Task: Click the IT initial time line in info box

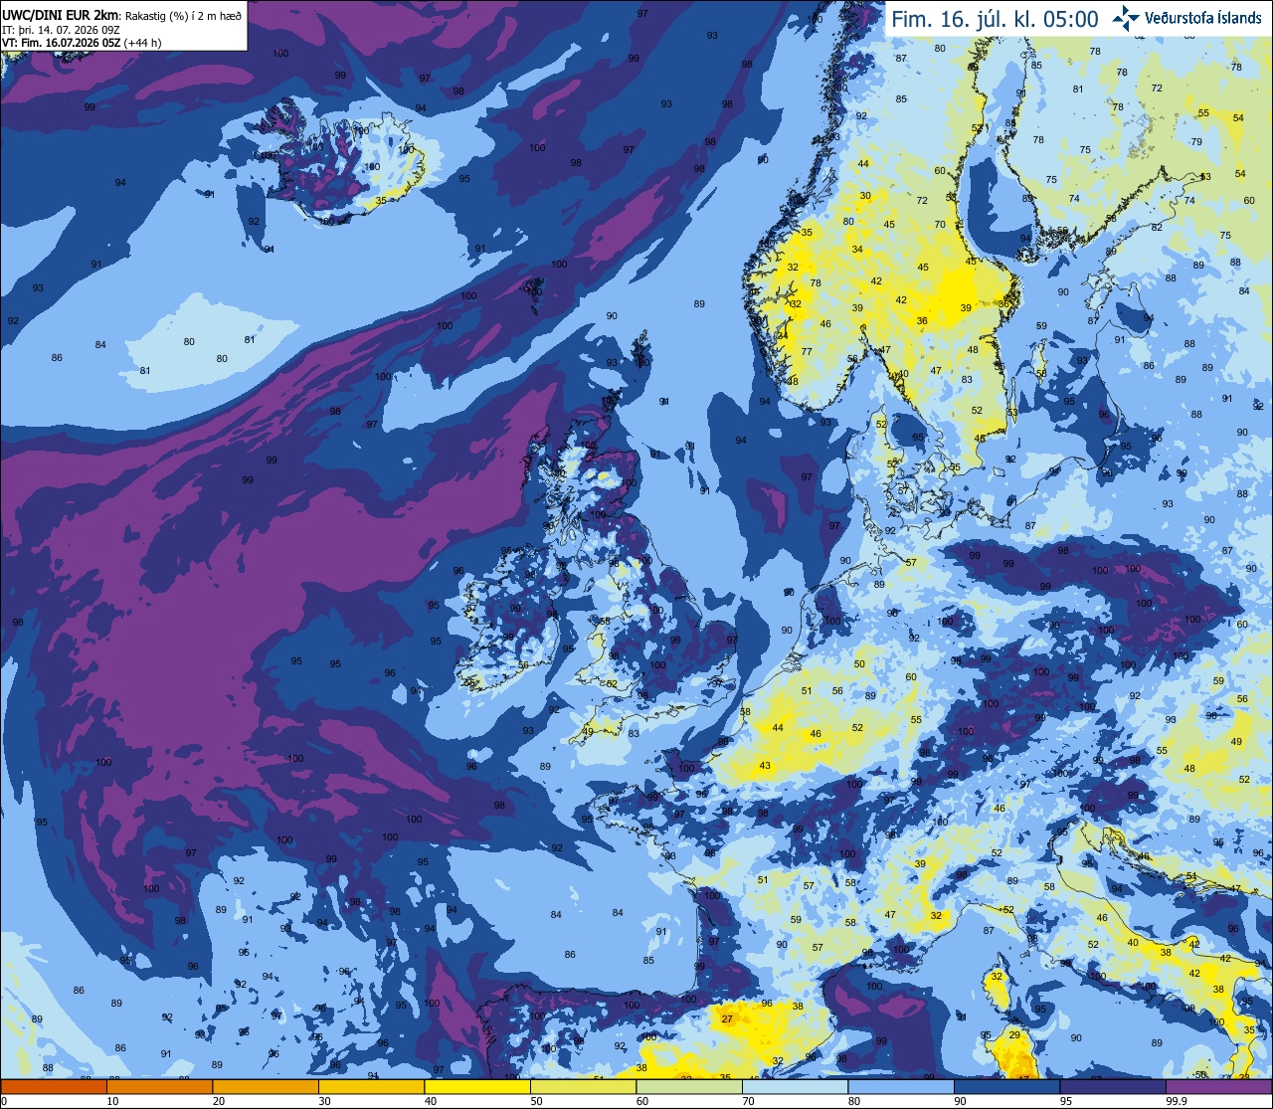Action: [x=61, y=29]
